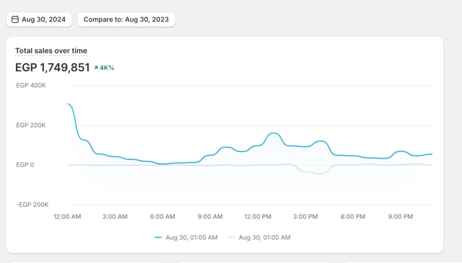This screenshot has height=263, width=462.
Task: Click the dotted line legend marker
Action: coord(231,237)
